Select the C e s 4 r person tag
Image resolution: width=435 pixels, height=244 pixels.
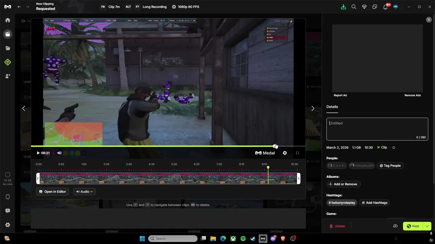tap(337, 166)
